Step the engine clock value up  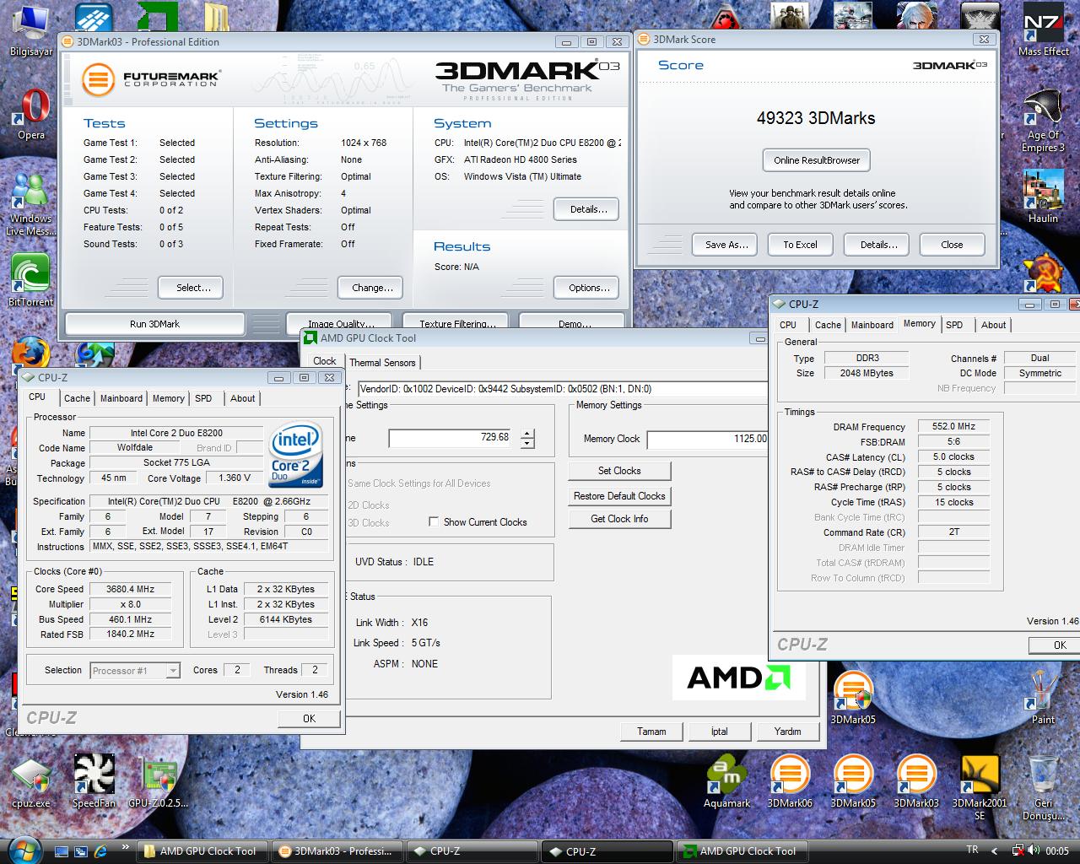527,434
